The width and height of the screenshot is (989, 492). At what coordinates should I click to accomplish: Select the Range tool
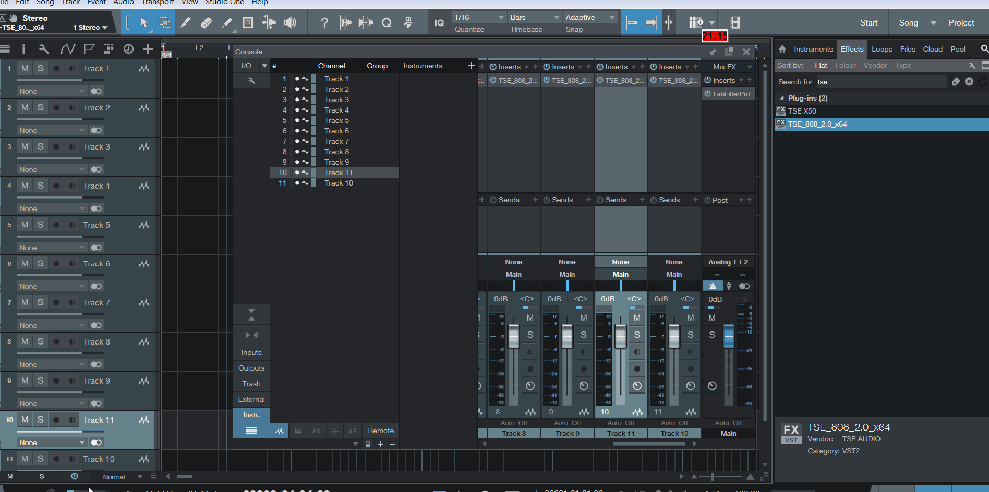(x=164, y=22)
